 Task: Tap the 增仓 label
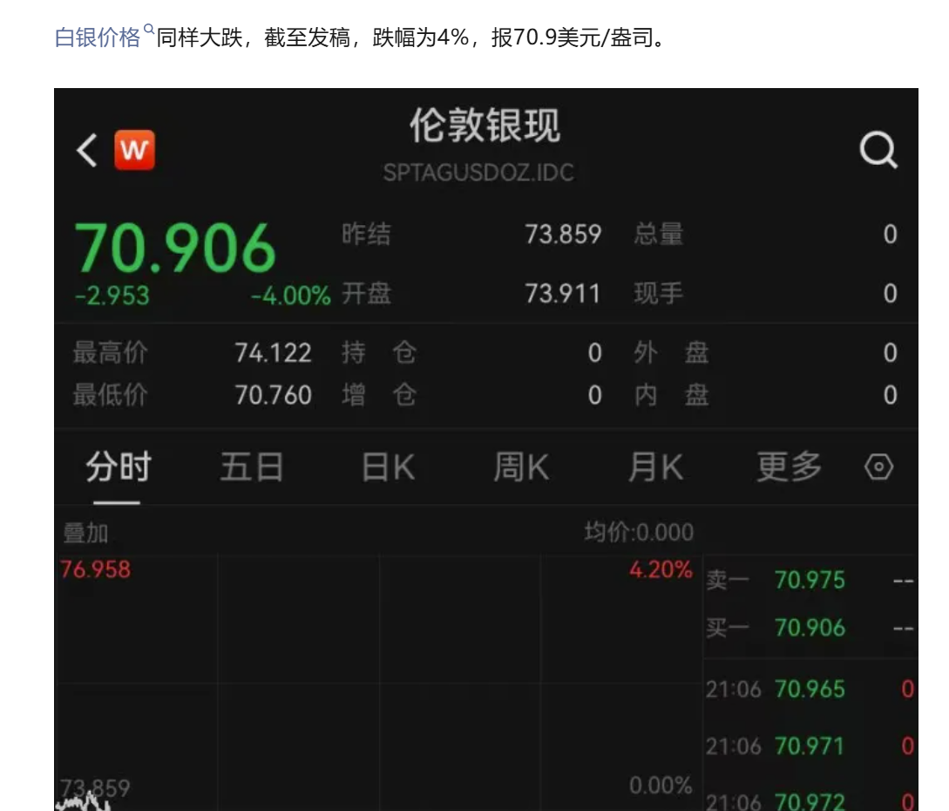[x=379, y=395]
